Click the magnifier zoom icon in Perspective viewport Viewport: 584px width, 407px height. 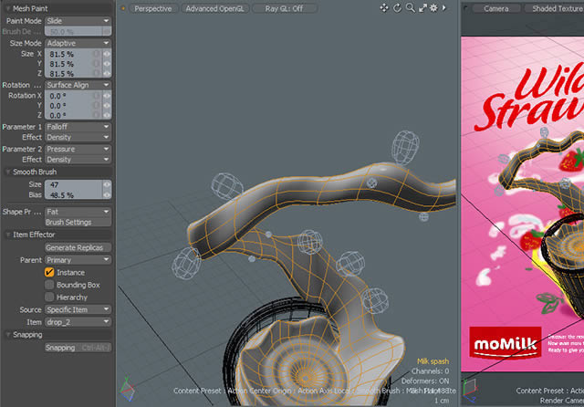(x=410, y=8)
